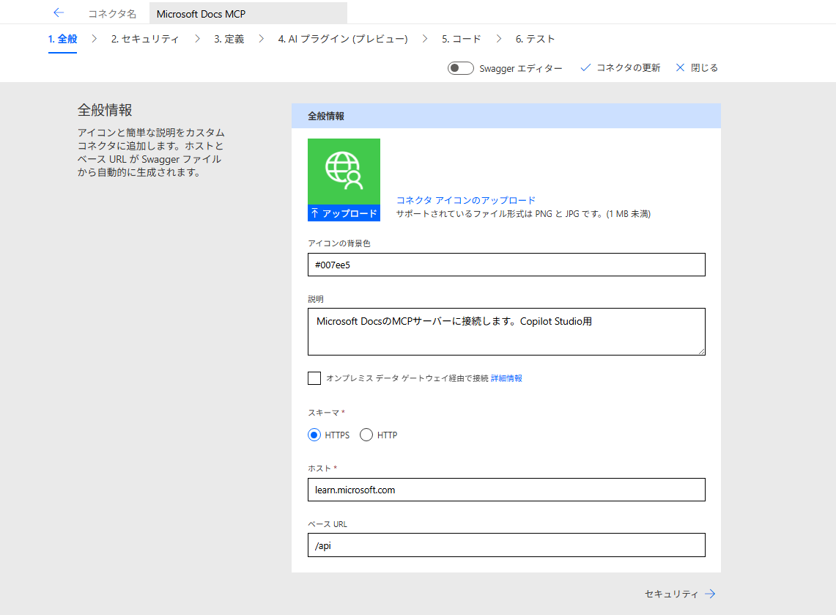
Task: Go to the 5. コード step
Action: pos(461,39)
